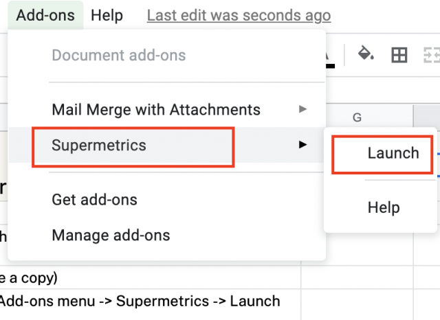440x320 pixels.
Task: Open the Help menu in menu bar
Action: (107, 15)
